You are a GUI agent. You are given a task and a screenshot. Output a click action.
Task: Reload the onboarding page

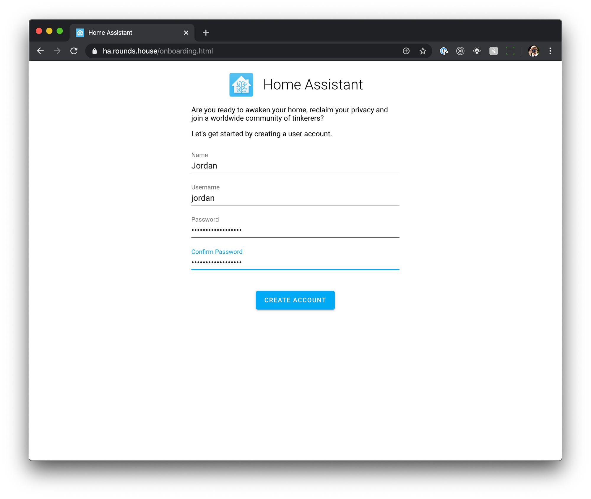[x=74, y=51]
